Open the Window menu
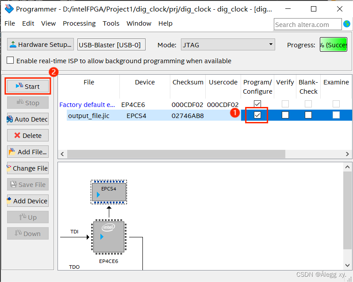The height and width of the screenshot is (282, 353). tap(139, 23)
